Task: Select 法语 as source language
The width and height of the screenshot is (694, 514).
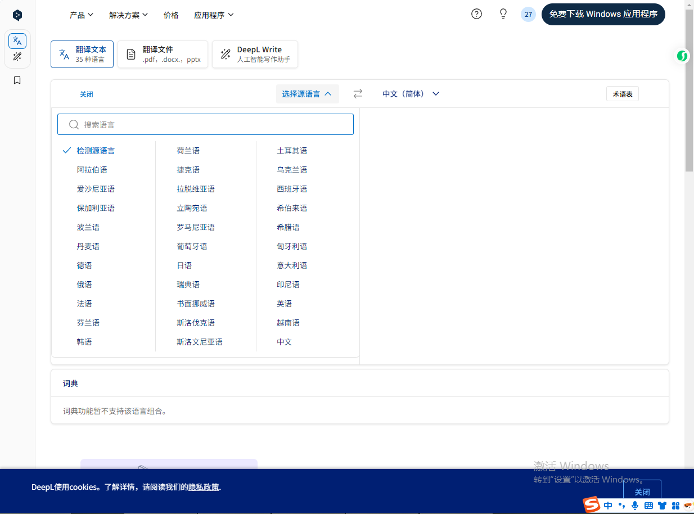Action: click(x=84, y=304)
